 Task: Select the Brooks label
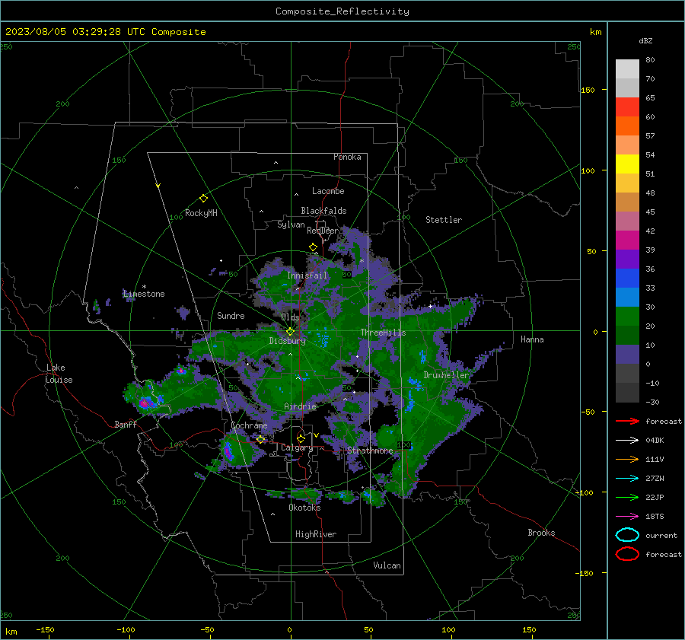tap(541, 533)
